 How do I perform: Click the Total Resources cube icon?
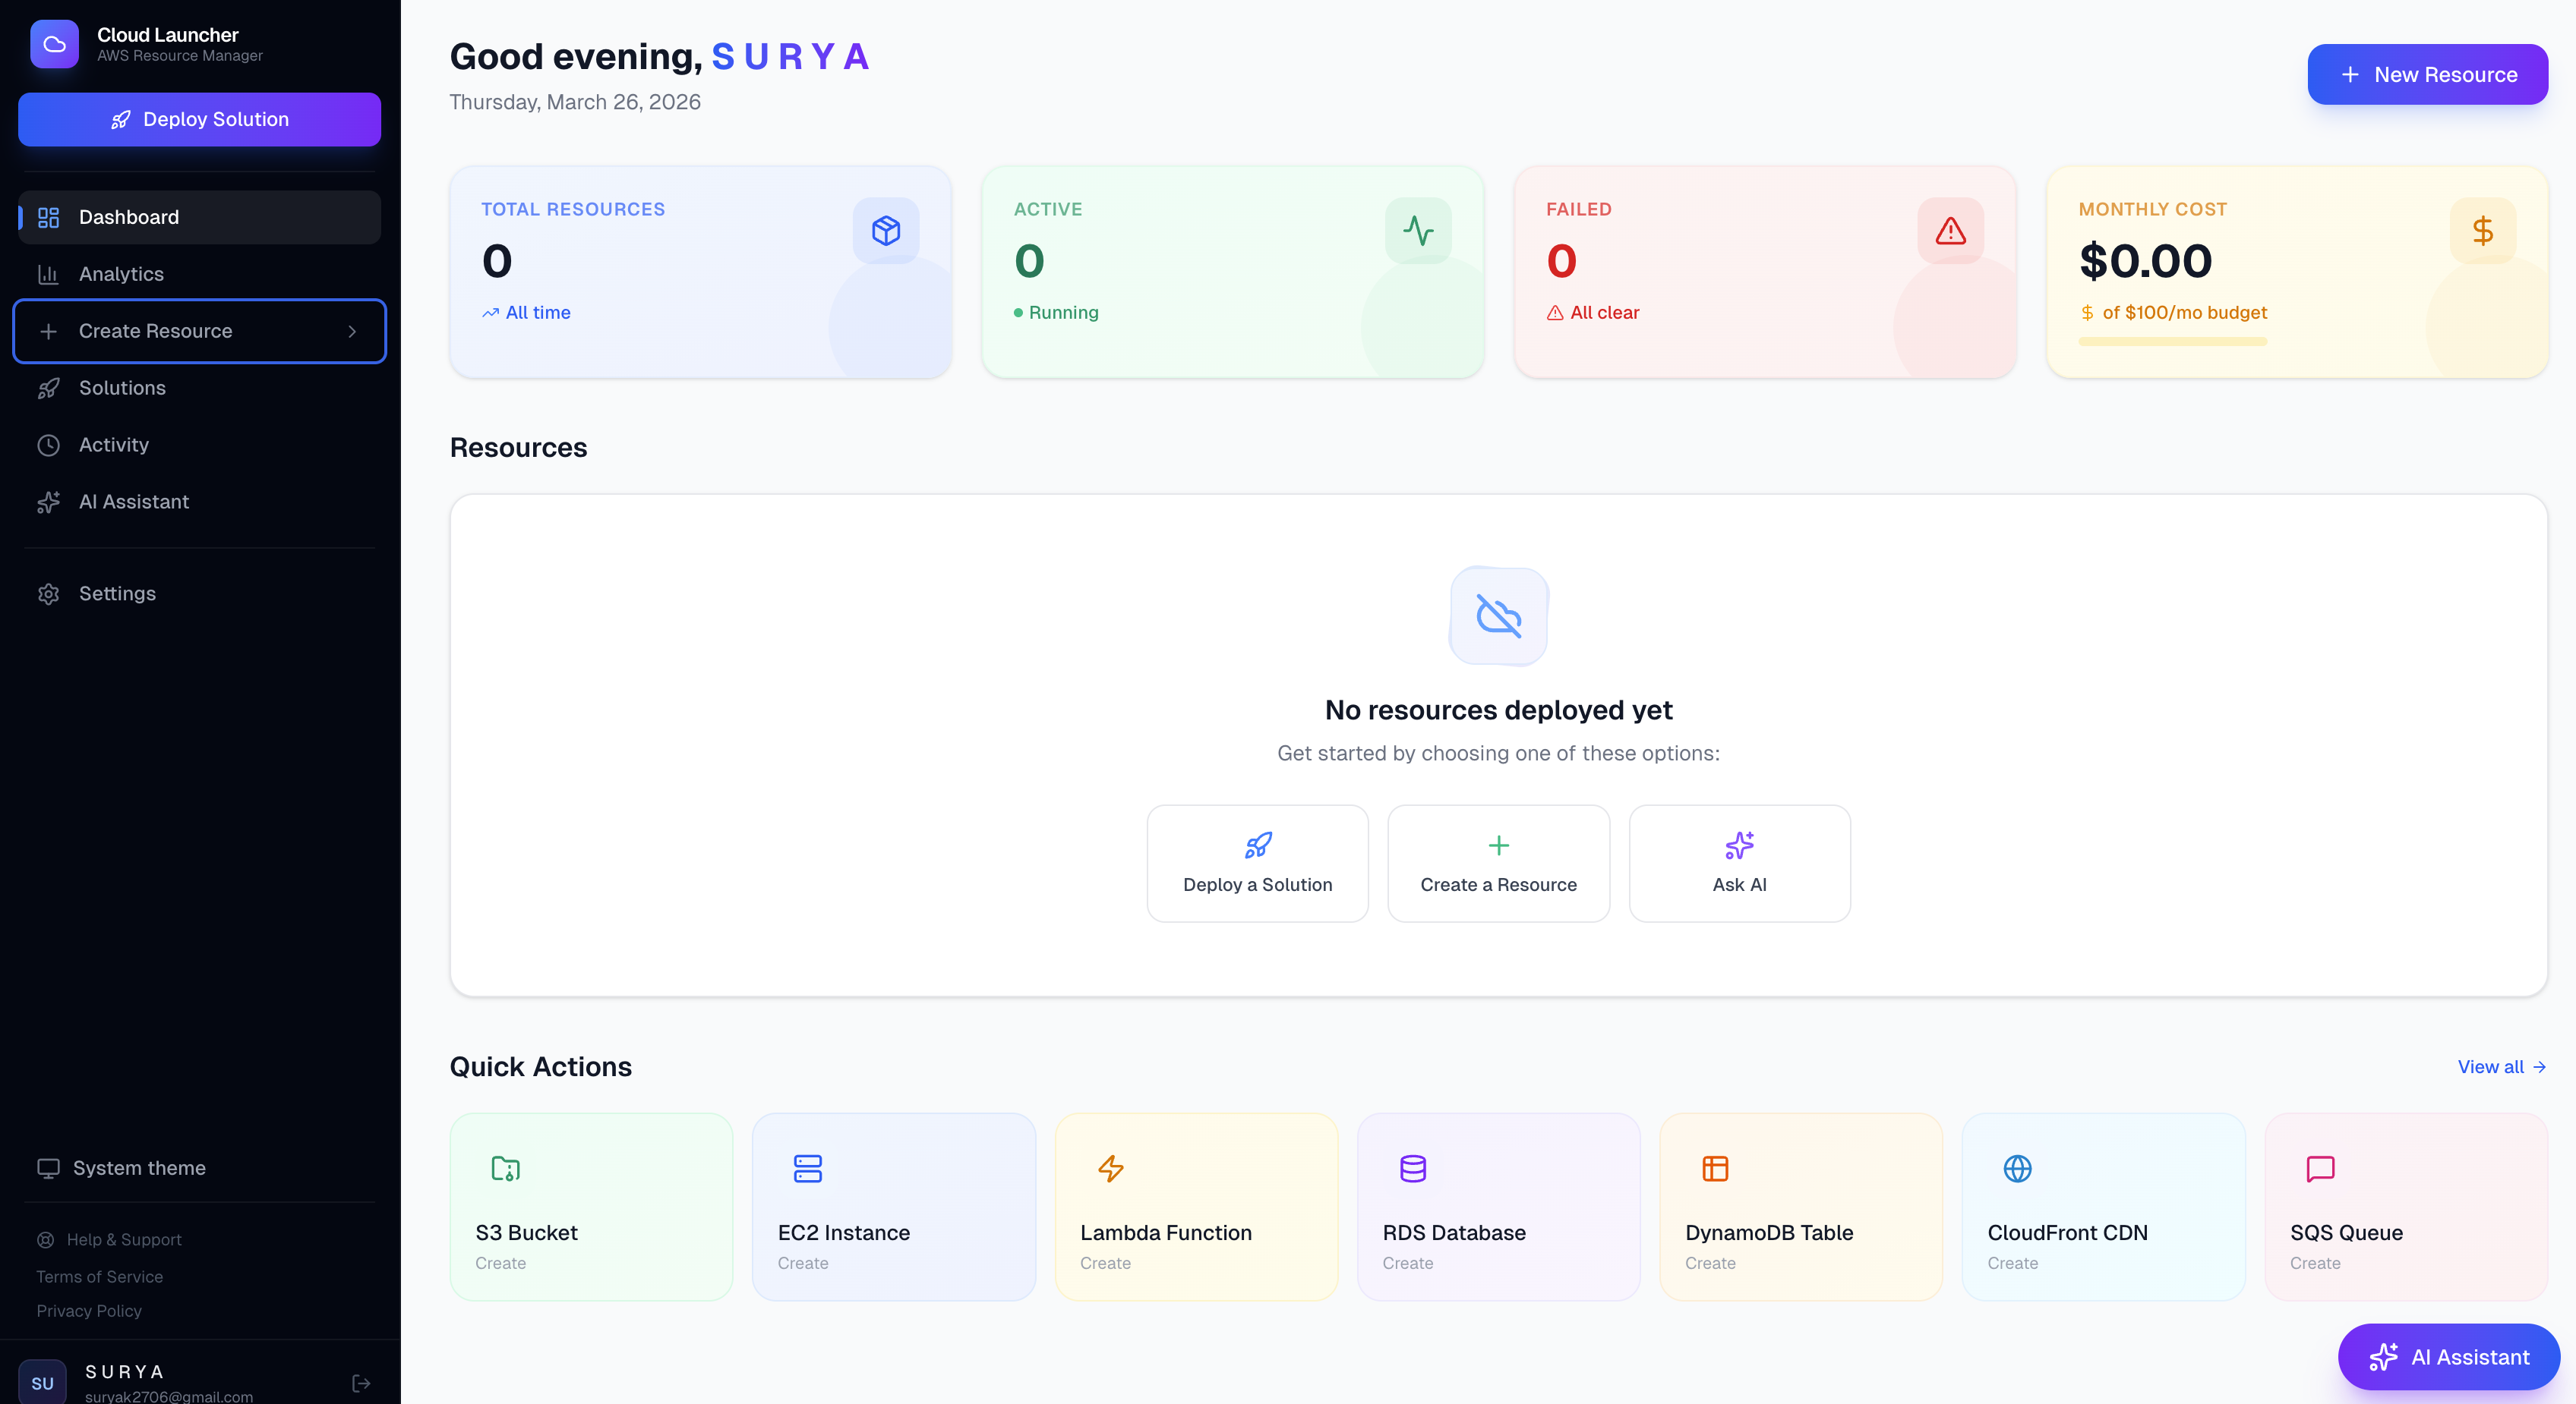885,231
